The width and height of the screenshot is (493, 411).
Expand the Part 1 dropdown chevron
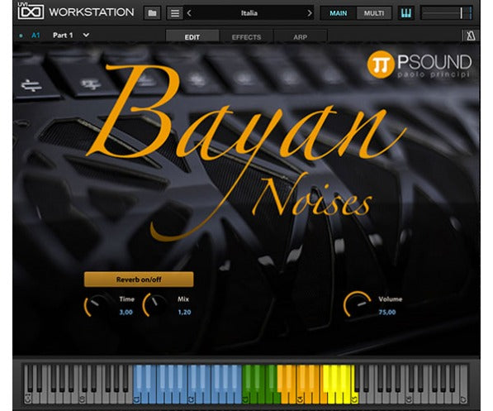86,35
